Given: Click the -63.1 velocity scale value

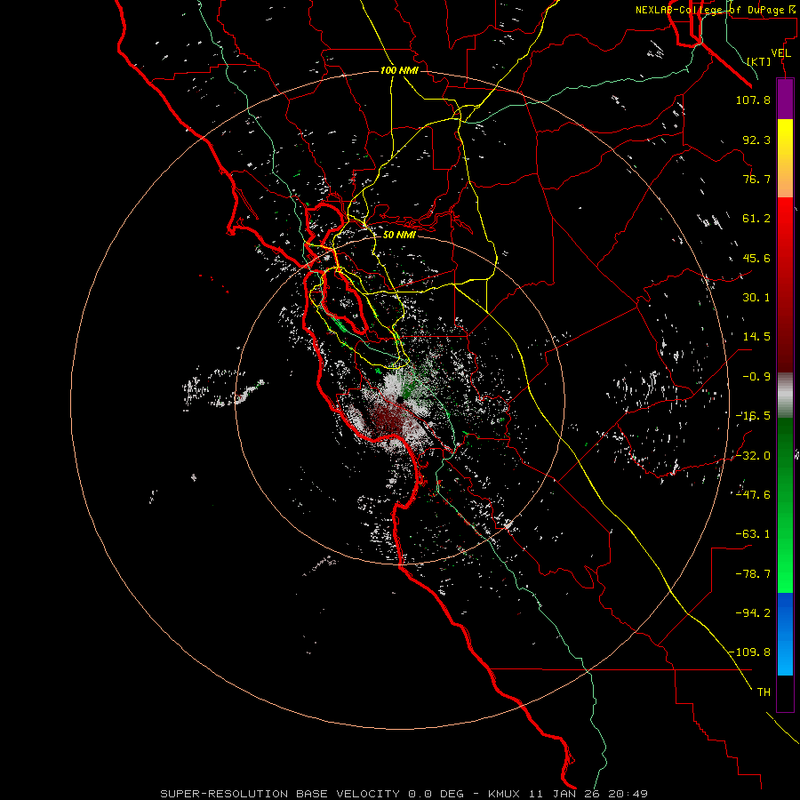Looking at the screenshot, I should (753, 534).
